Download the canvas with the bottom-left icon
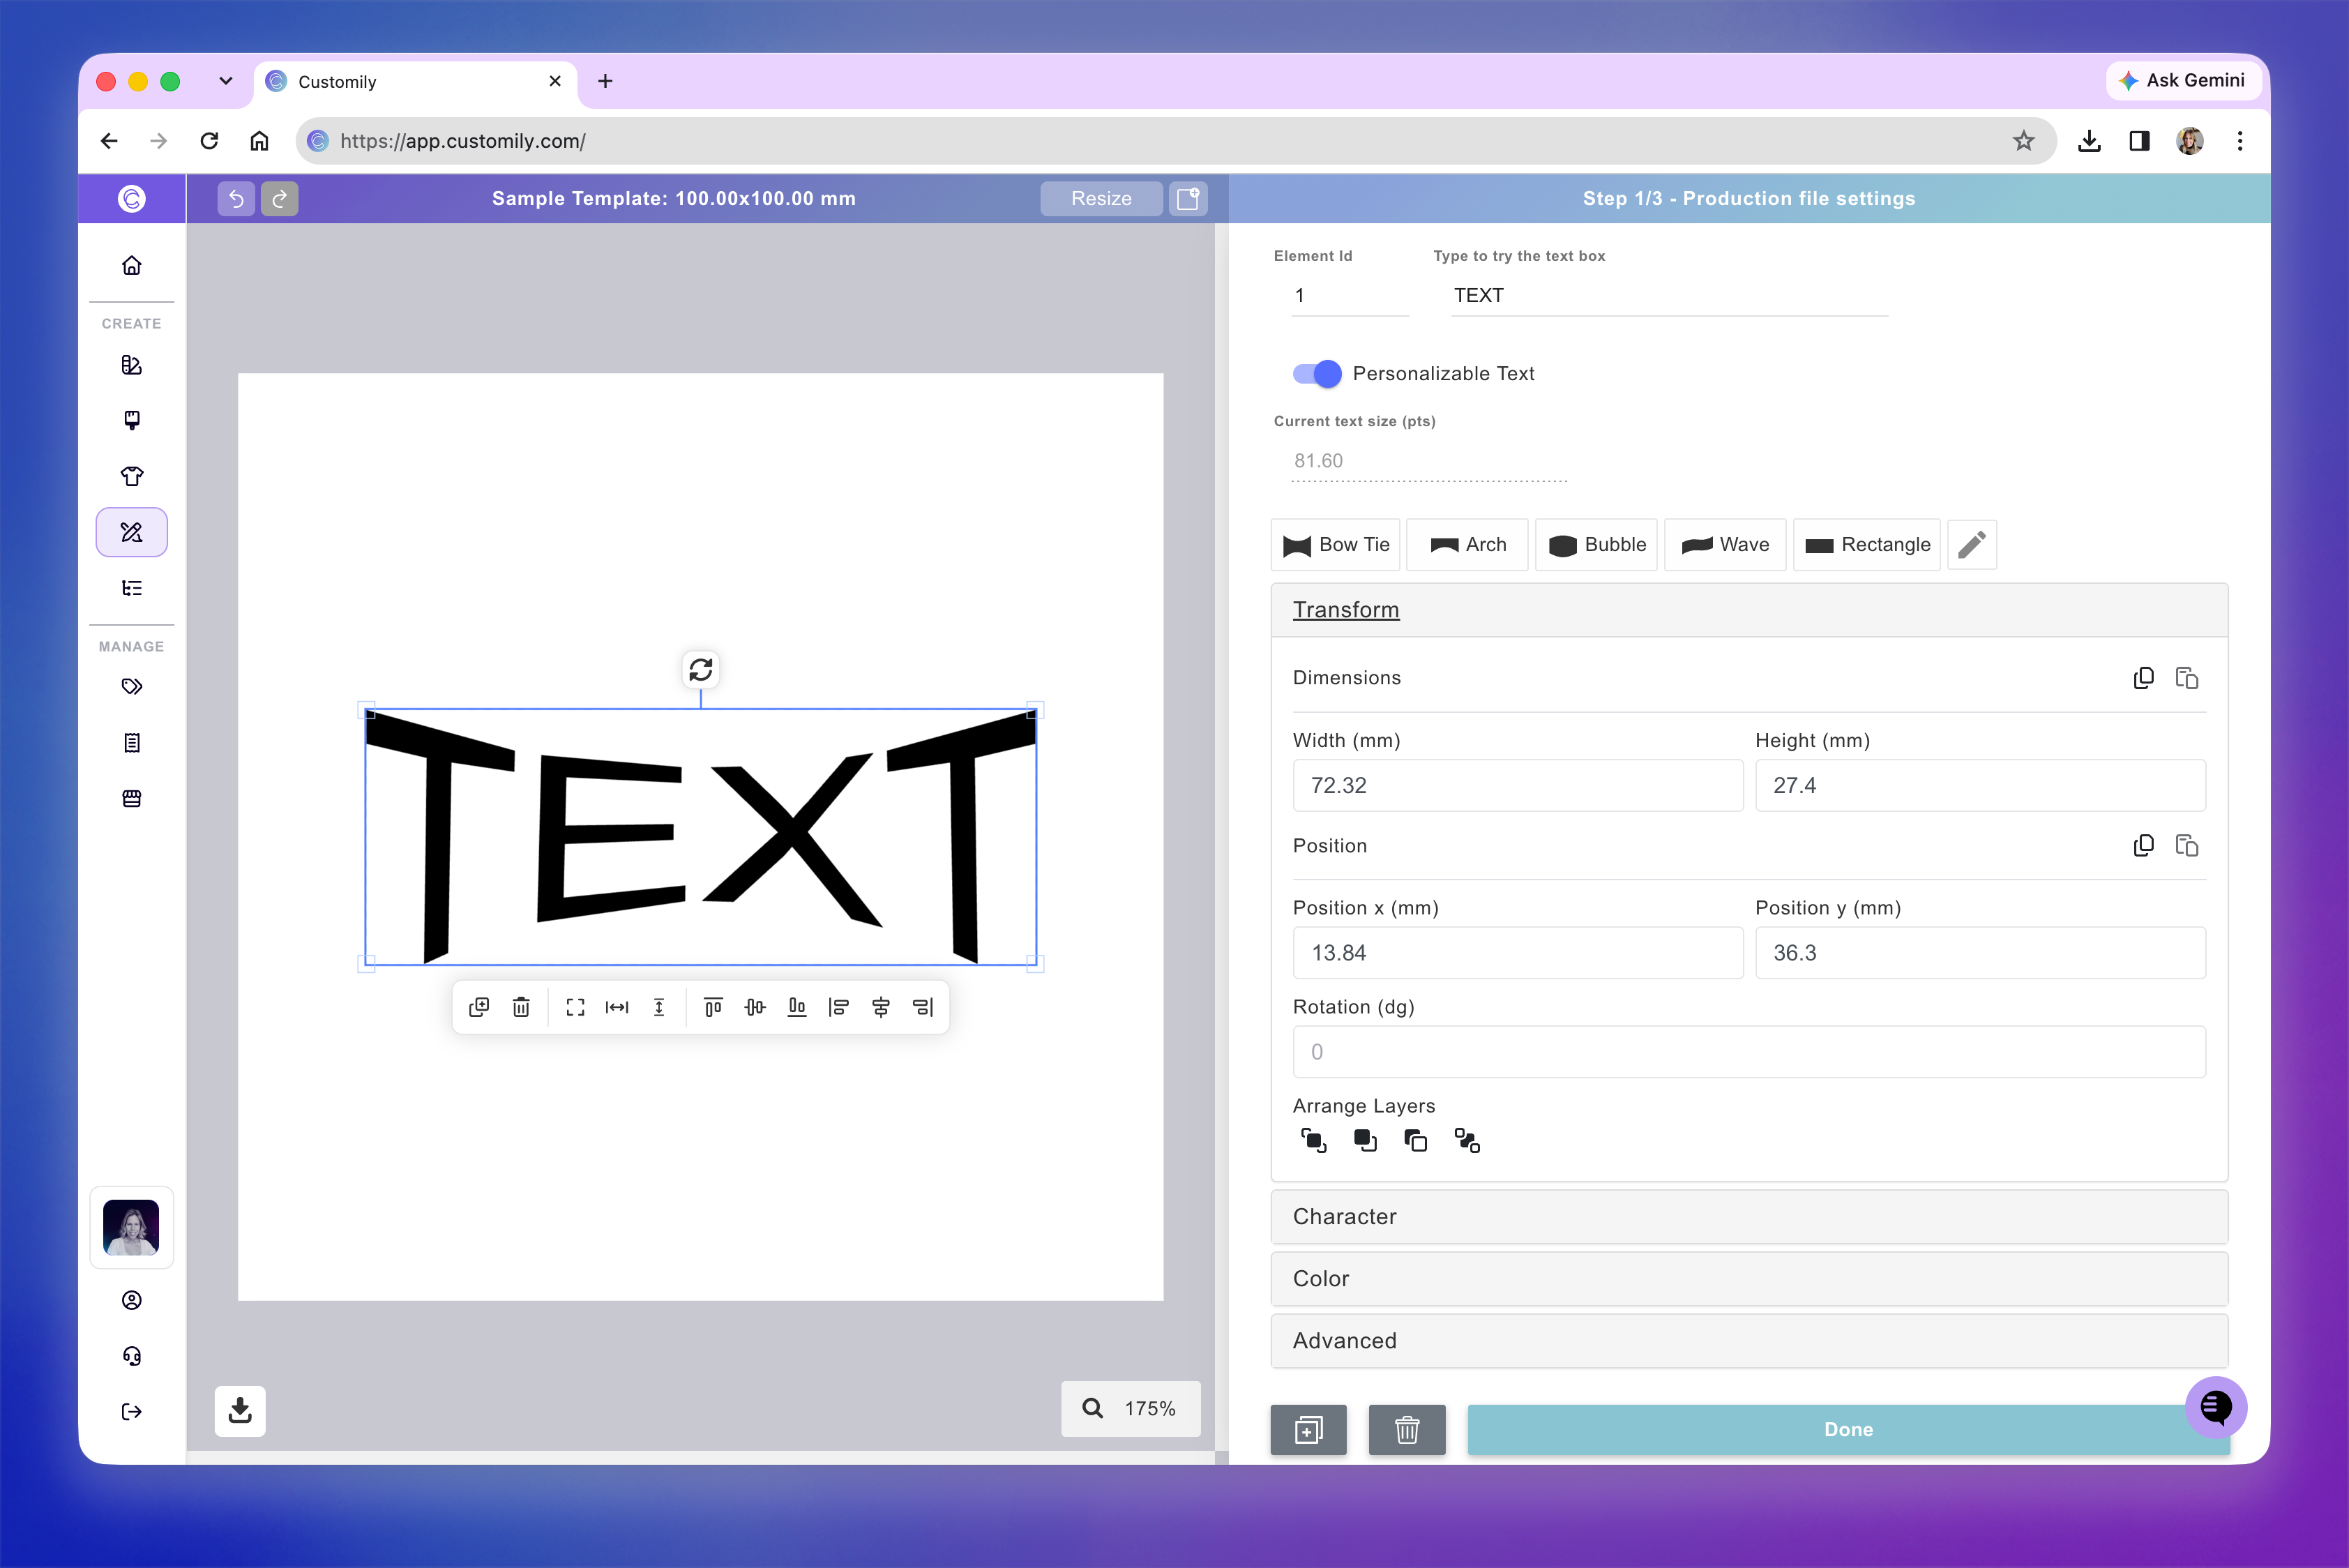Viewport: 2349px width, 1568px height. pos(240,1411)
